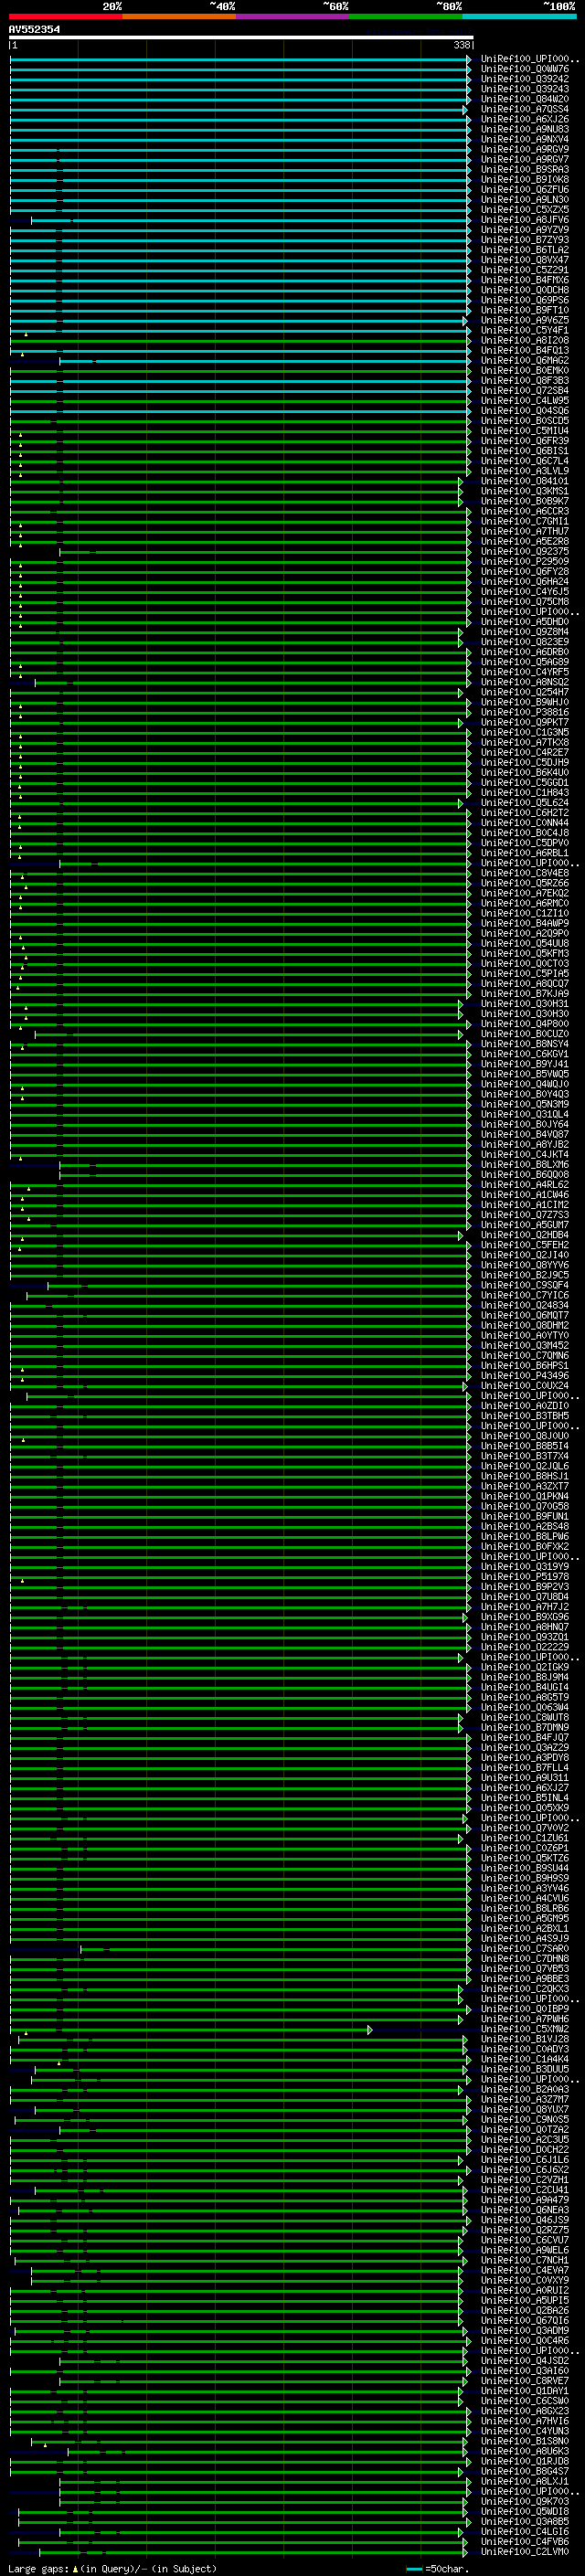This screenshot has height=2576, width=585.
Task: Open hit label UniRef100_Q39242
Action: click(525, 79)
